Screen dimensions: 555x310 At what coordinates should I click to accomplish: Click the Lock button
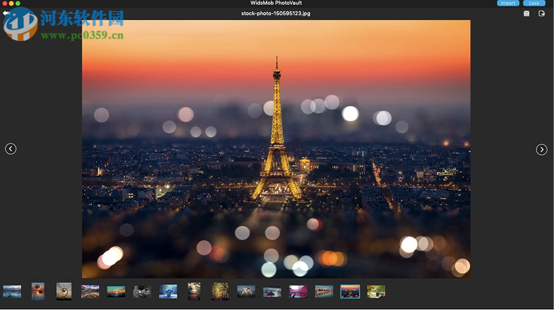pyautogui.click(x=534, y=3)
